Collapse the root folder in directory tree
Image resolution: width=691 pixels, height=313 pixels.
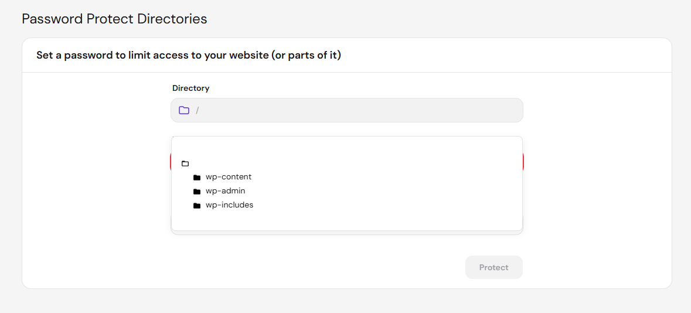click(x=185, y=164)
